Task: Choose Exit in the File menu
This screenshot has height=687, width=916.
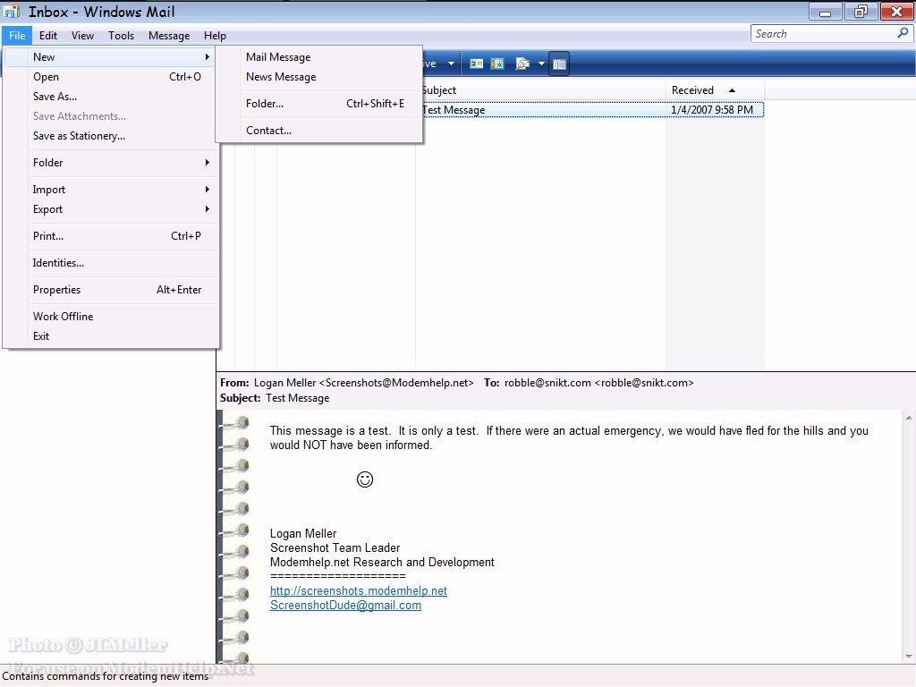Action: click(111, 336)
